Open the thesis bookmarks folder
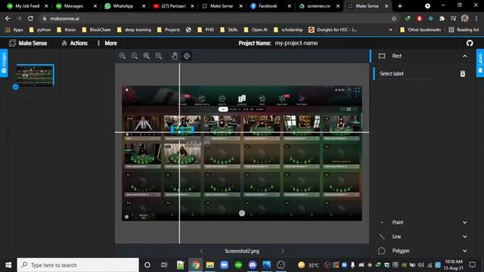This screenshot has height=272, width=484. click(67, 29)
